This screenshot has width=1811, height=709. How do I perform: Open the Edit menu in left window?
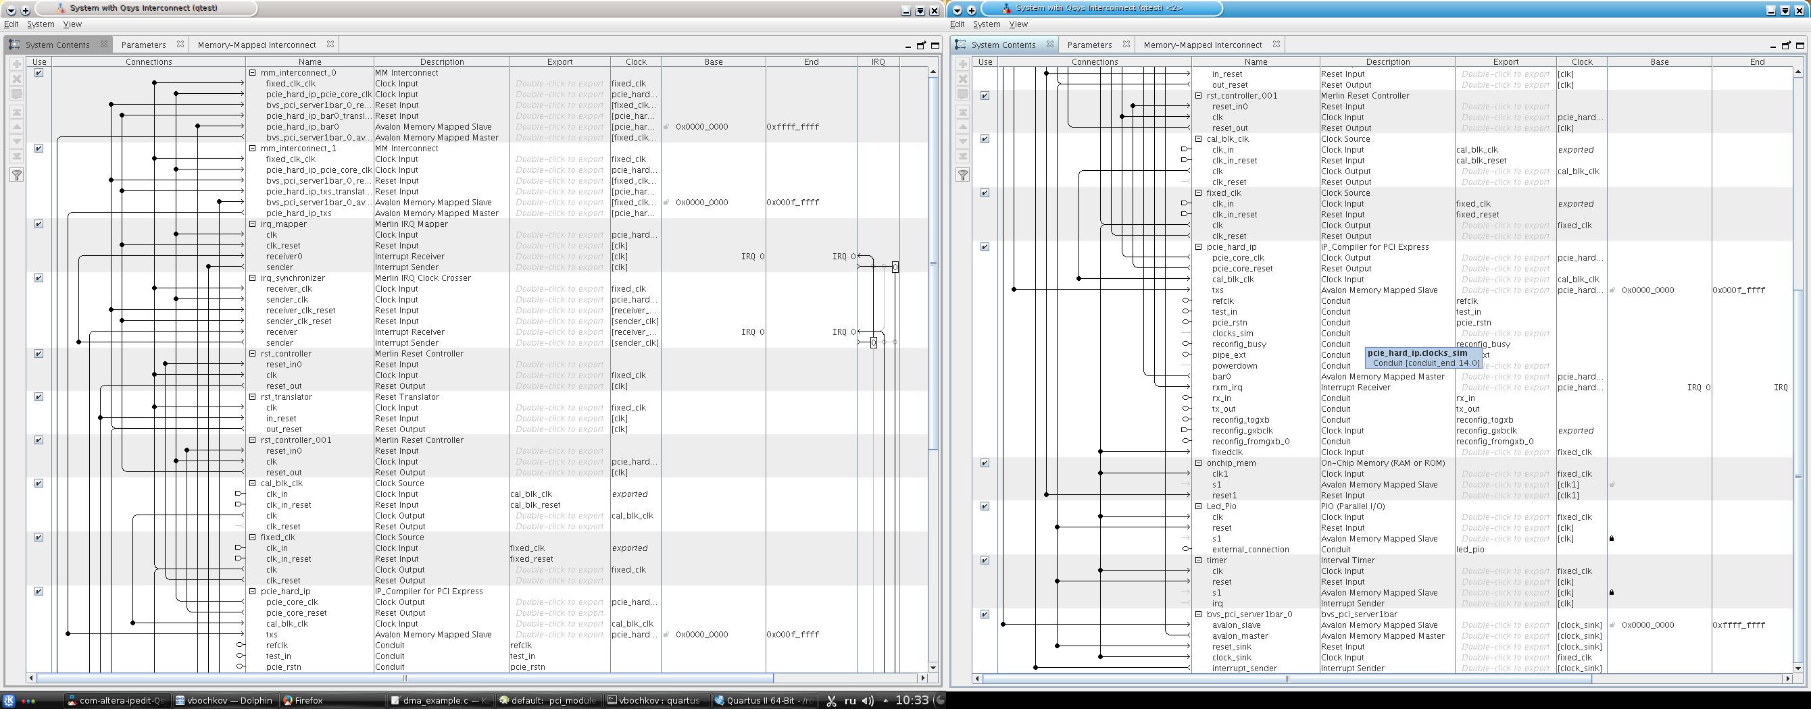11,24
